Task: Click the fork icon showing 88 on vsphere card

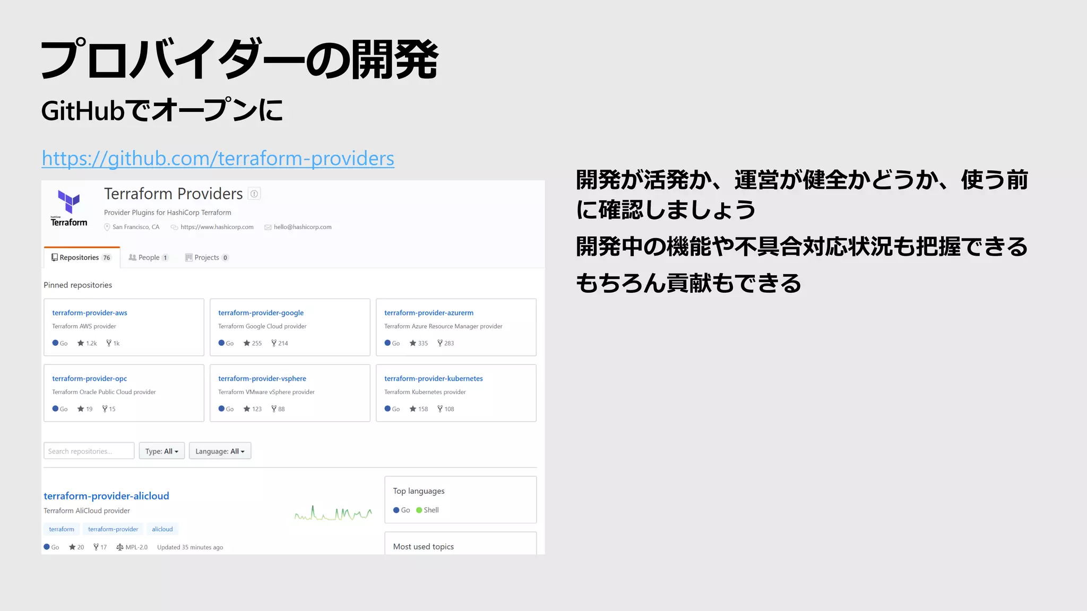Action: 274,409
